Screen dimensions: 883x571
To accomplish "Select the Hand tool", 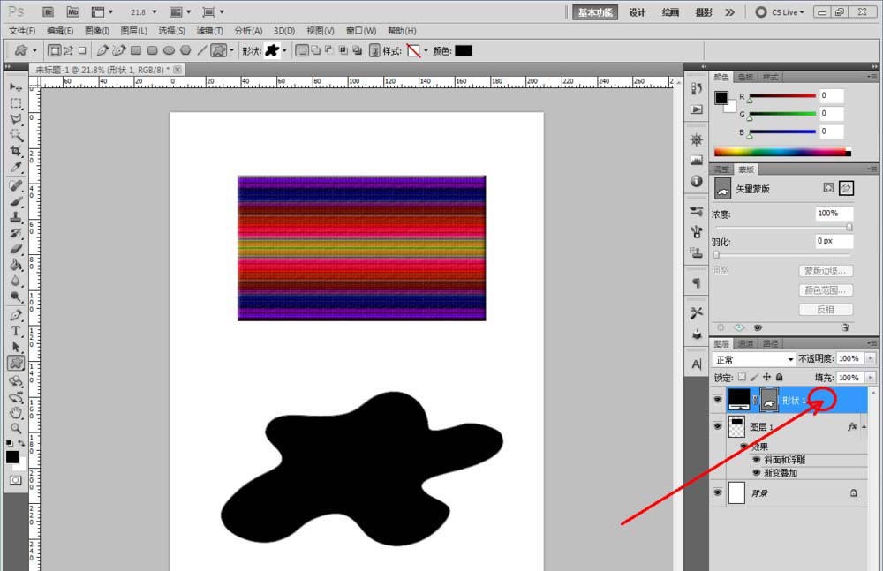I will pos(16,413).
